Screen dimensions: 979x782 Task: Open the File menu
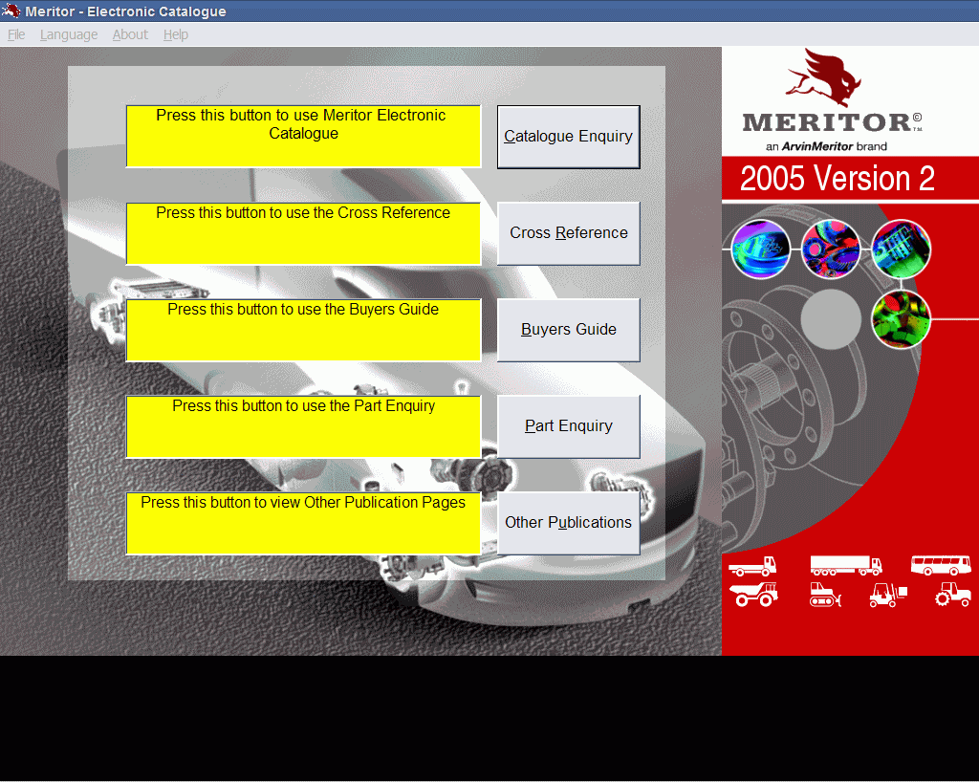[15, 34]
